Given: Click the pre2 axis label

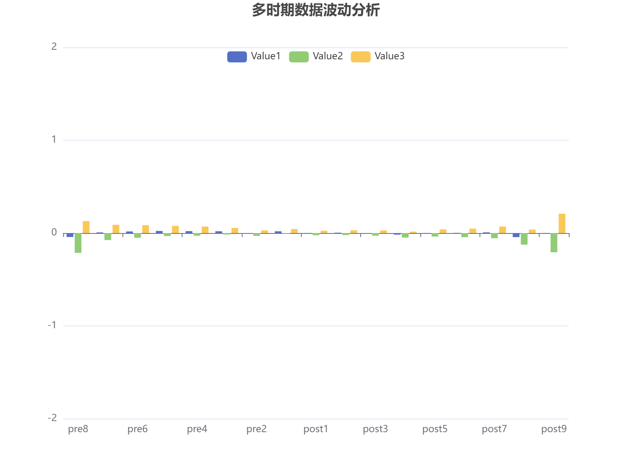Looking at the screenshot, I should [x=257, y=429].
